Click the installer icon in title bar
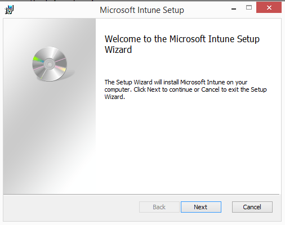Viewport: 285px width, 225px height. click(9, 10)
